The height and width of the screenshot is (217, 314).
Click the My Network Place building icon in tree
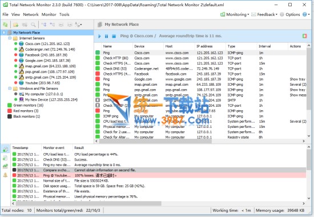pos(10,33)
